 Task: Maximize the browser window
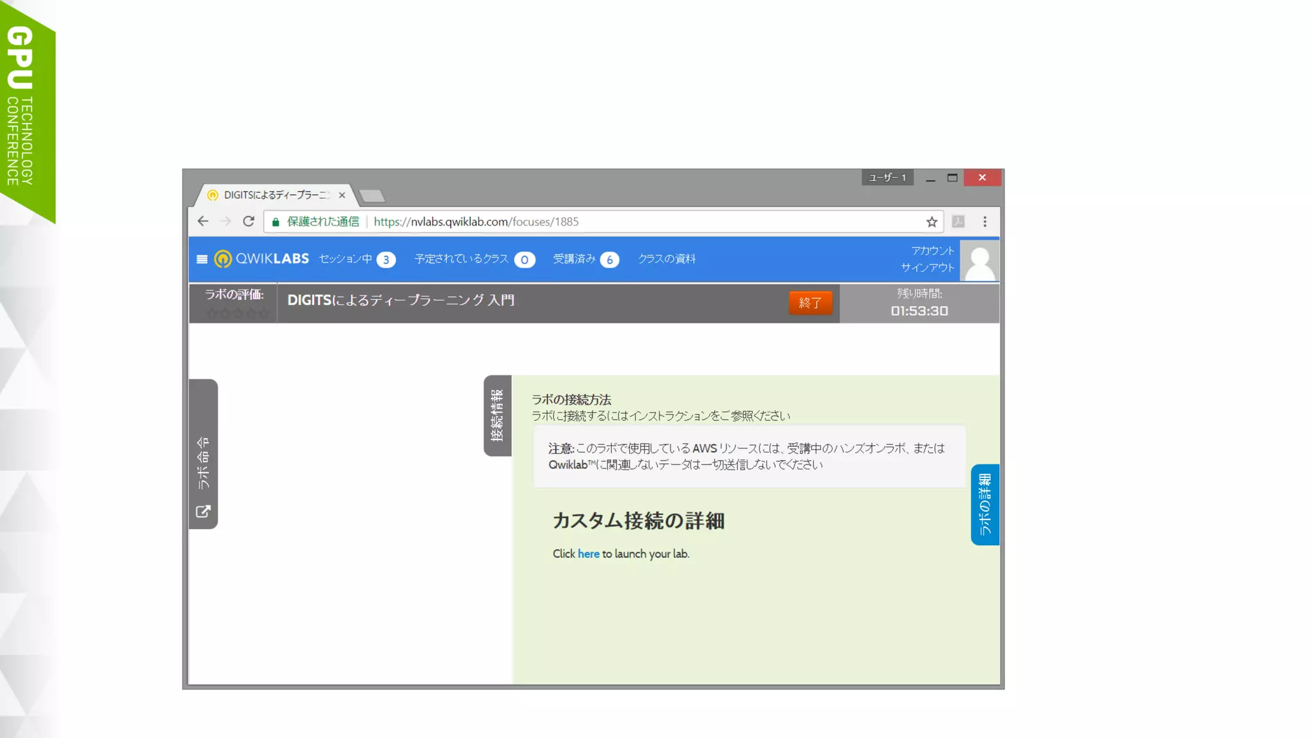(953, 178)
